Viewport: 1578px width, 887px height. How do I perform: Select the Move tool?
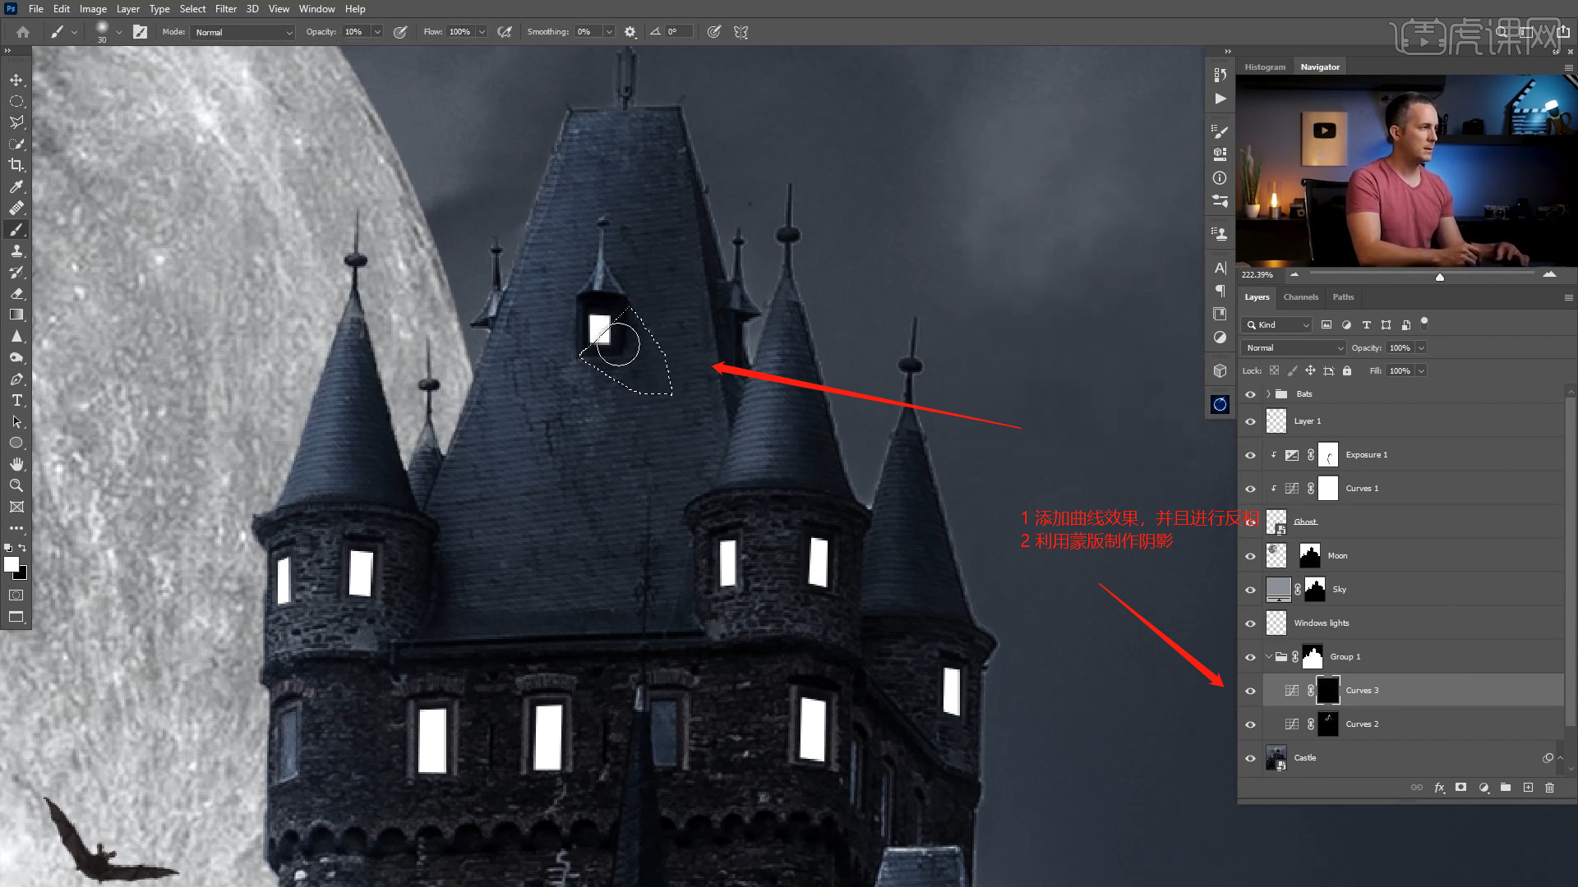coord(16,80)
